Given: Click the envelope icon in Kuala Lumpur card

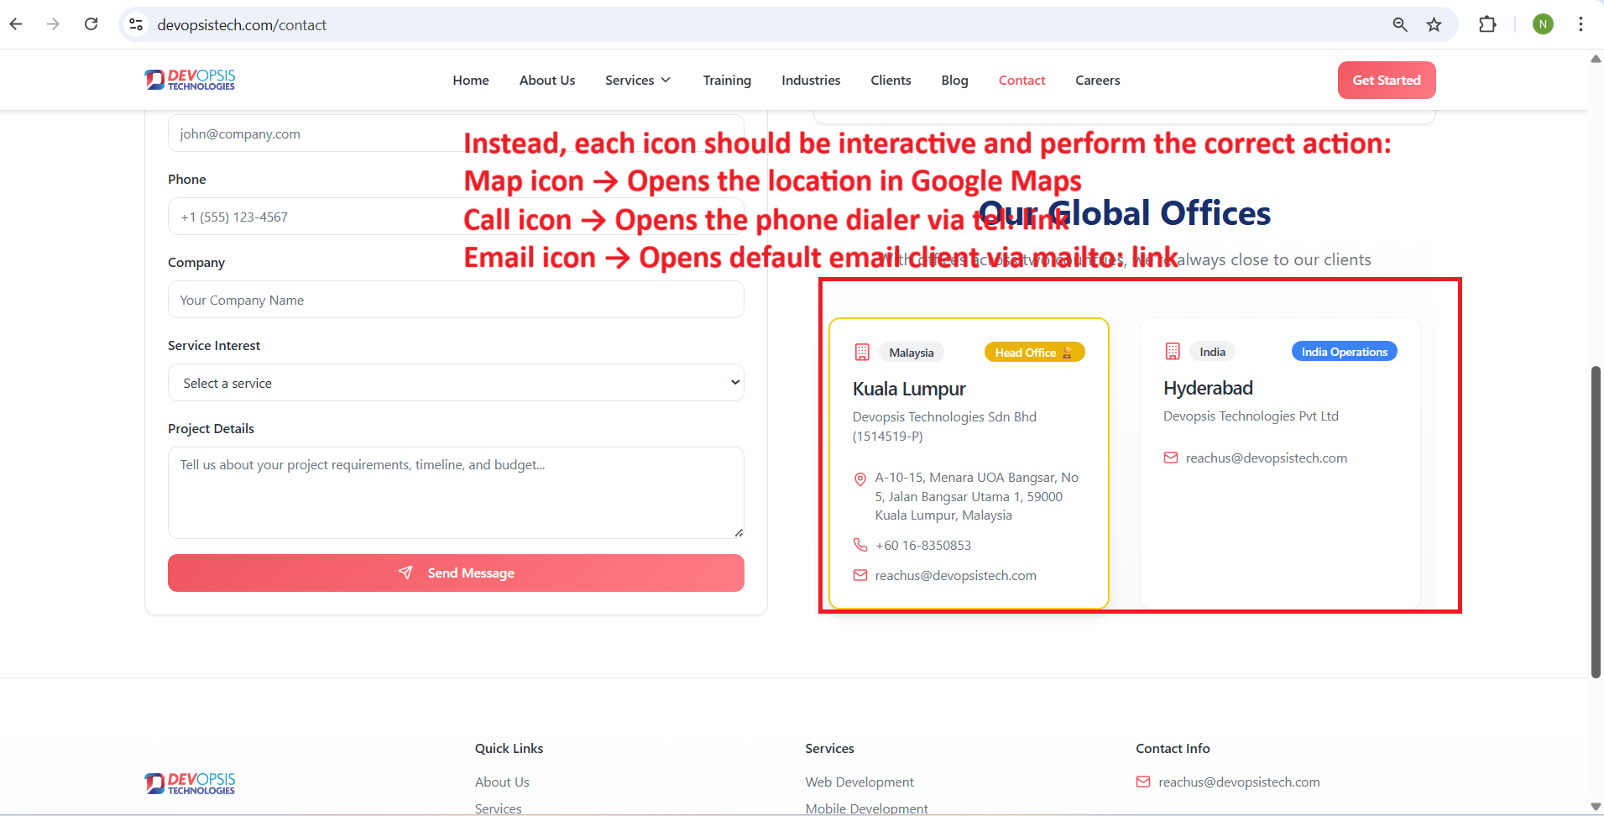Looking at the screenshot, I should 859,575.
